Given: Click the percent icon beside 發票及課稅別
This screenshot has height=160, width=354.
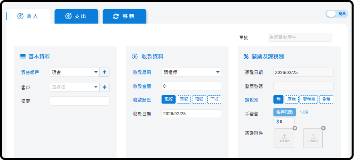Looking at the screenshot, I should 246,56.
